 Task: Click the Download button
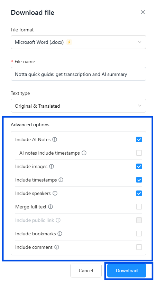point(127,271)
